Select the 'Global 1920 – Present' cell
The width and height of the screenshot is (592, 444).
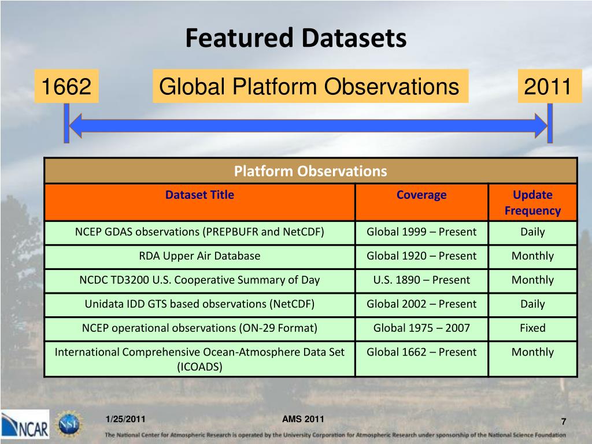point(421,257)
